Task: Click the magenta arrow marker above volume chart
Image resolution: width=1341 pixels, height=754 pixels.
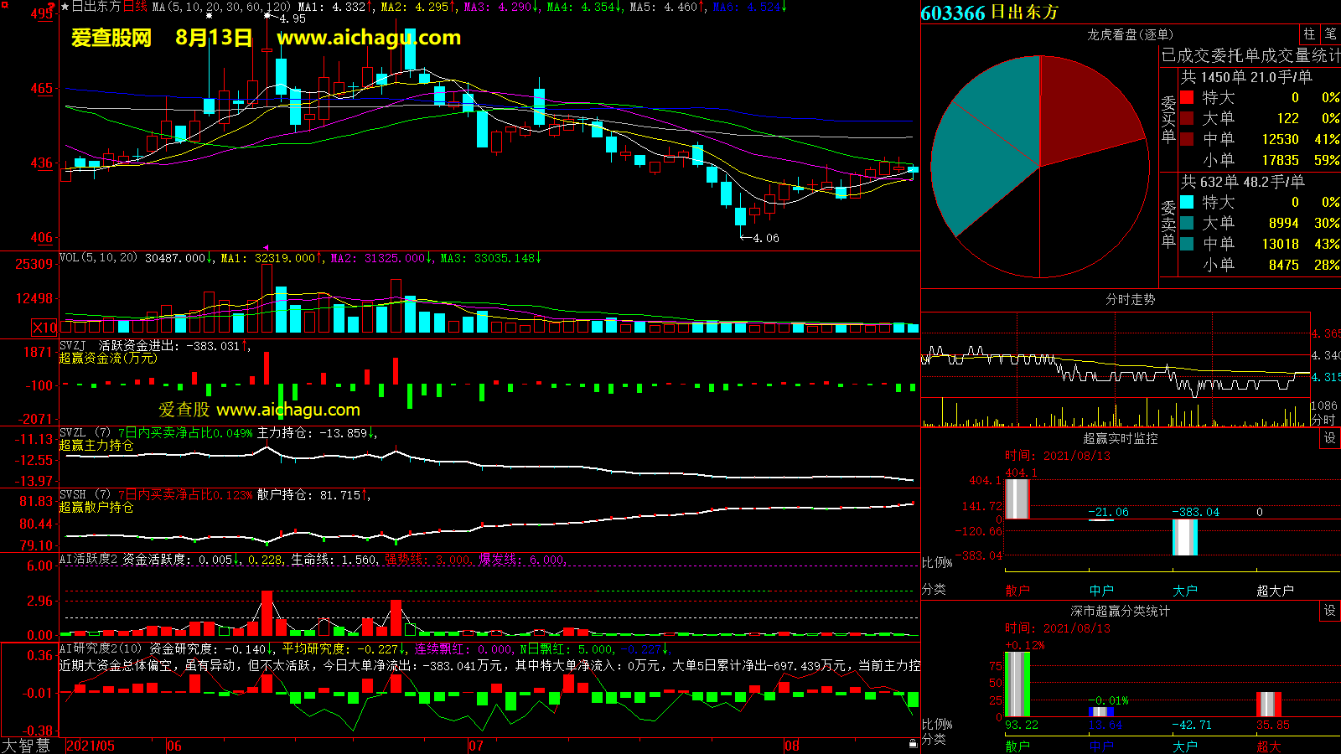Action: pos(266,247)
